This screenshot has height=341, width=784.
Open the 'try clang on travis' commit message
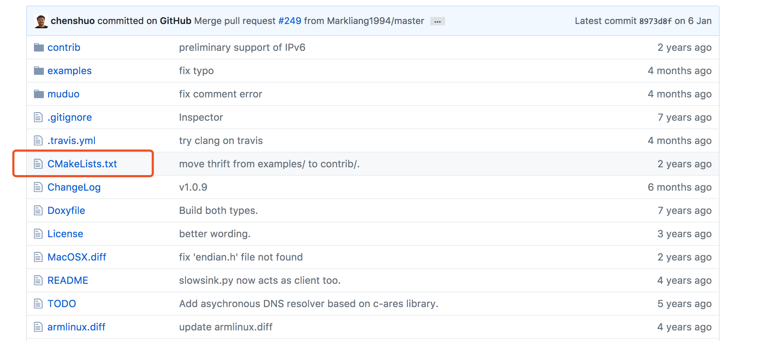221,140
